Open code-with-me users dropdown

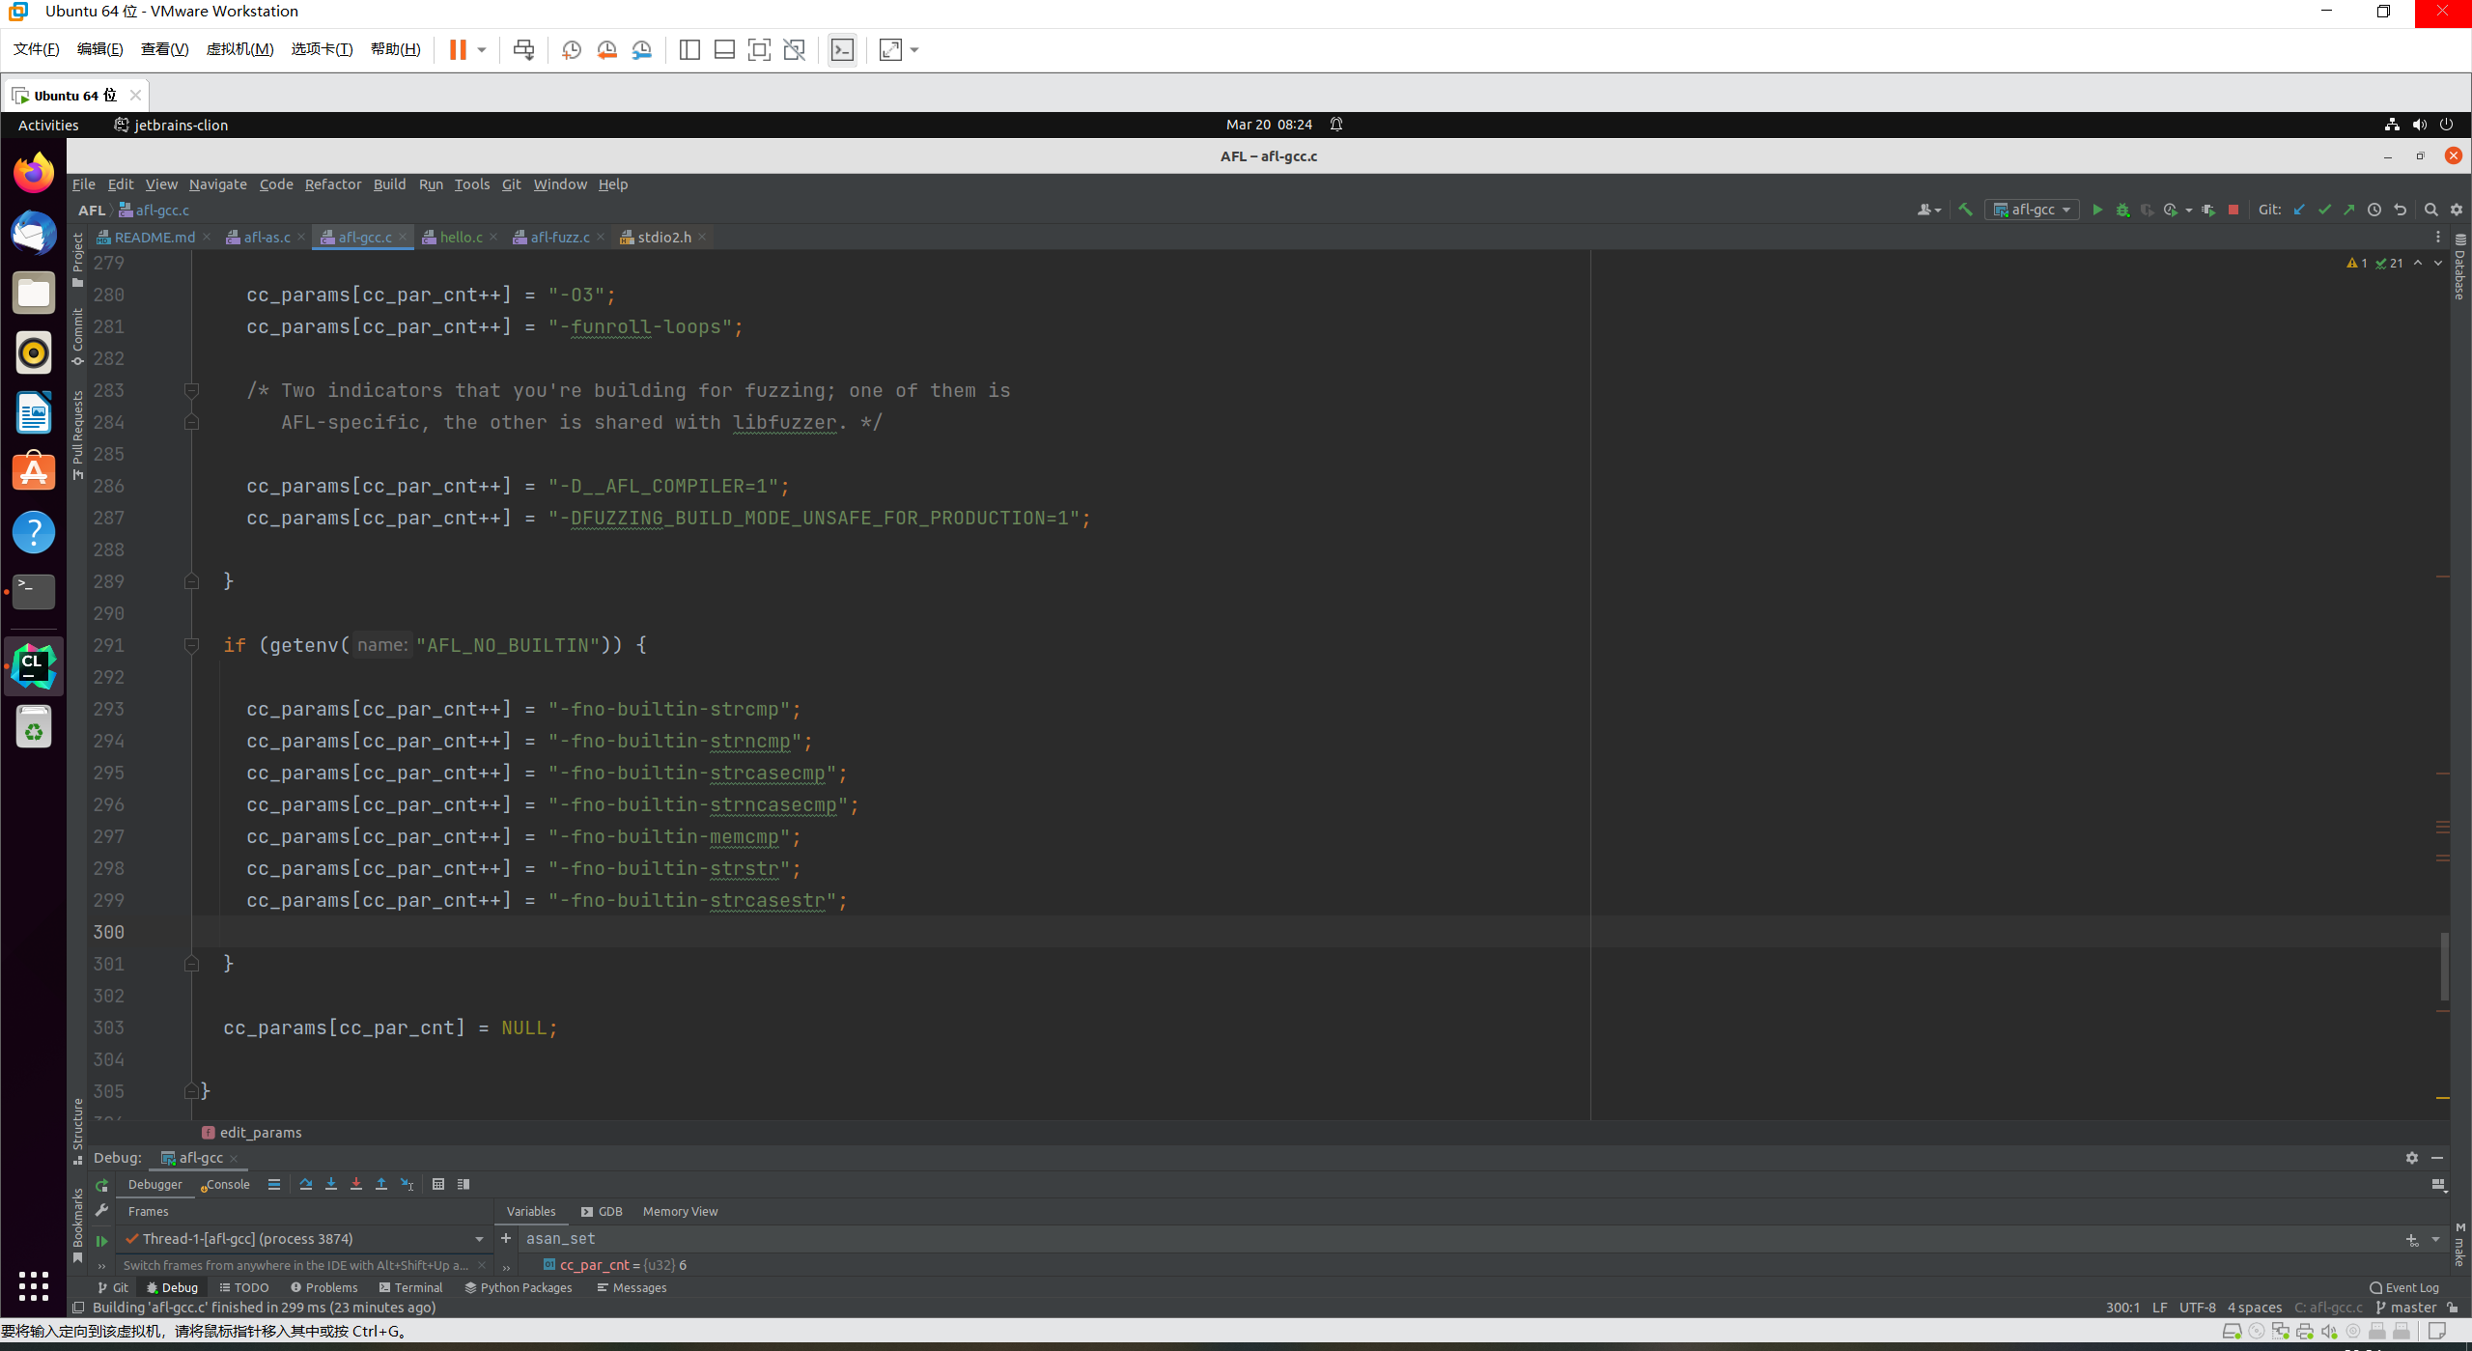pos(1928,210)
